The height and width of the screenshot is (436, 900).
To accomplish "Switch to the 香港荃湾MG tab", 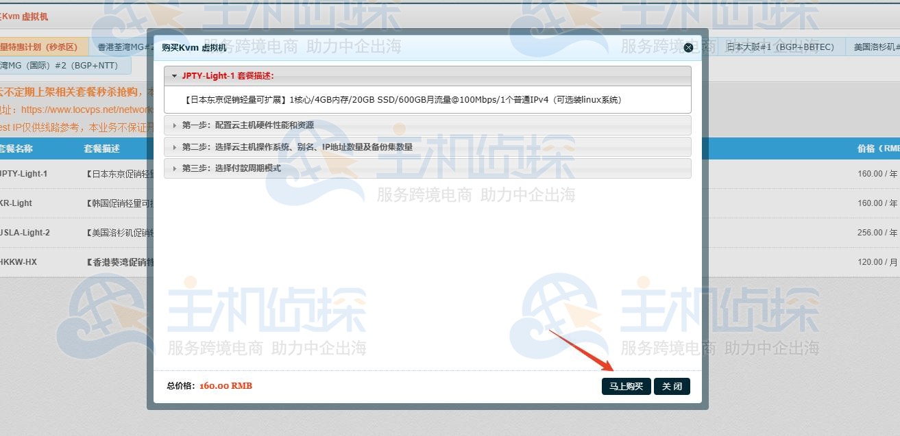I will [122, 47].
